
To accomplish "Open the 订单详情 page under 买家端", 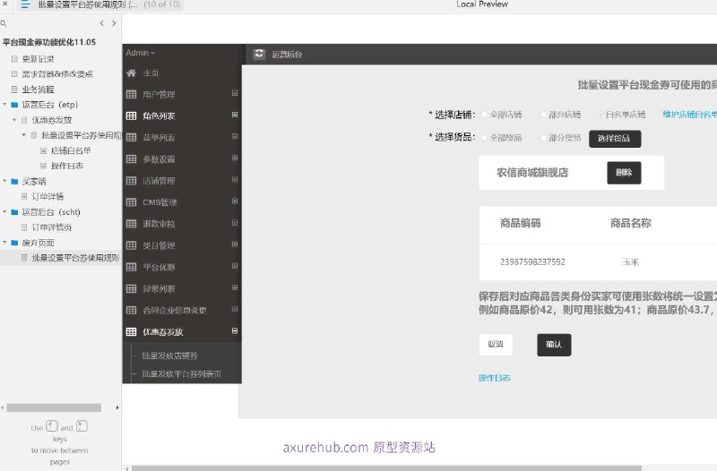I will tap(48, 196).
